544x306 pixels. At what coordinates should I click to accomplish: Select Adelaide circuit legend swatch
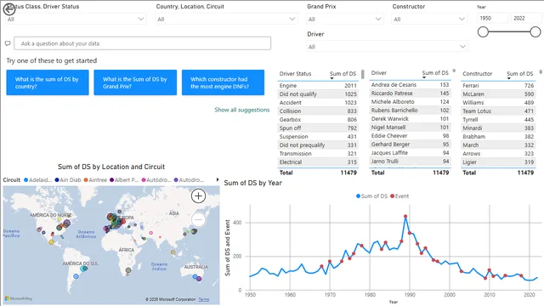(x=25, y=179)
